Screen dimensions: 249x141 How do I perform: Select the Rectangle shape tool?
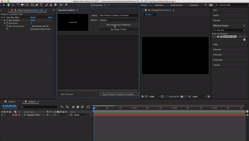pyautogui.click(x=32, y=5)
